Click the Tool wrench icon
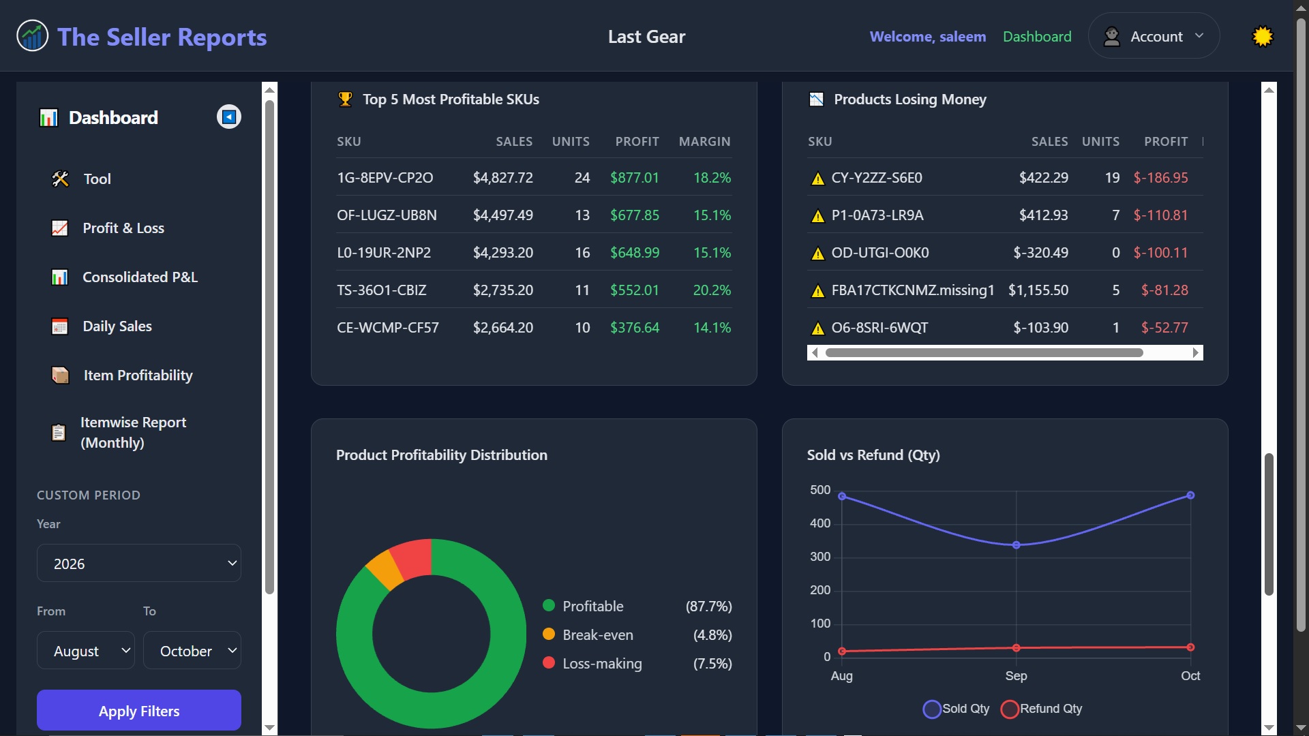Viewport: 1309px width, 736px height. [60, 179]
